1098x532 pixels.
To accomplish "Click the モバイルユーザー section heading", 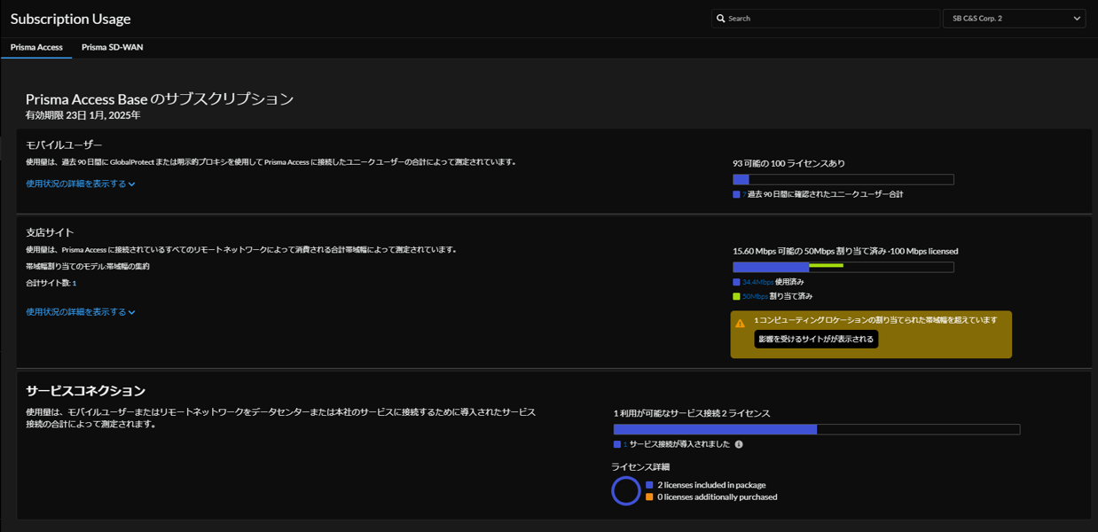I will click(64, 145).
